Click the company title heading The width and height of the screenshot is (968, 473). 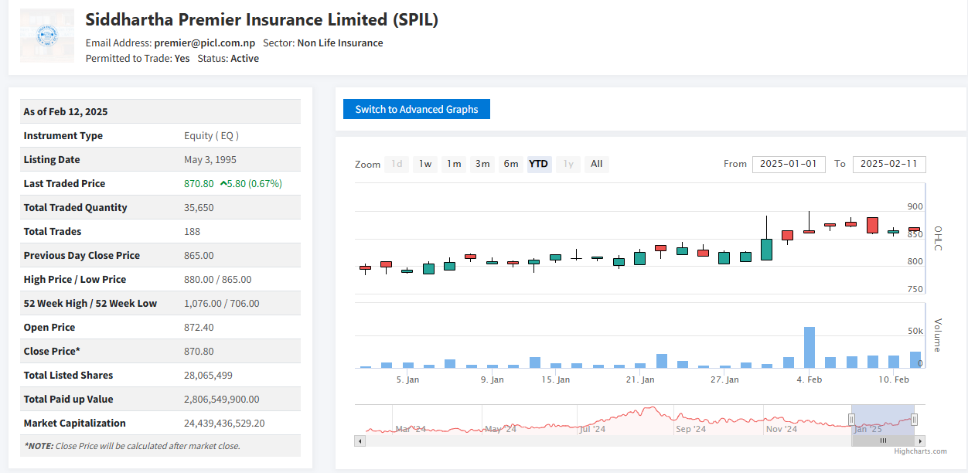point(262,20)
